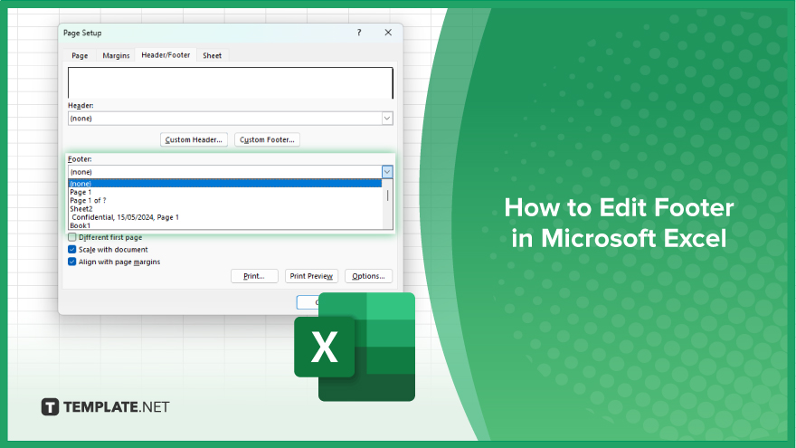Click the Print... button
Viewport: 796px width, 448px height.
(254, 276)
